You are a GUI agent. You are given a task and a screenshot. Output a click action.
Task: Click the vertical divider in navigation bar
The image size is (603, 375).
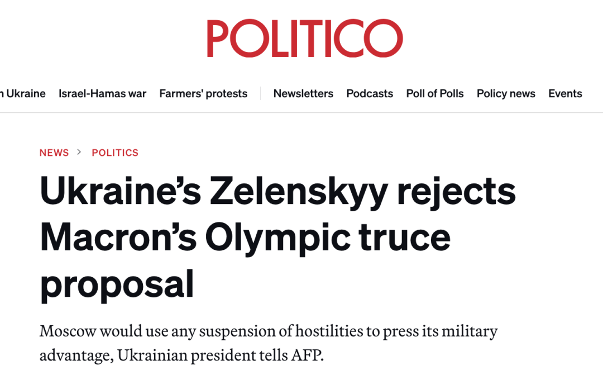pyautogui.click(x=260, y=94)
